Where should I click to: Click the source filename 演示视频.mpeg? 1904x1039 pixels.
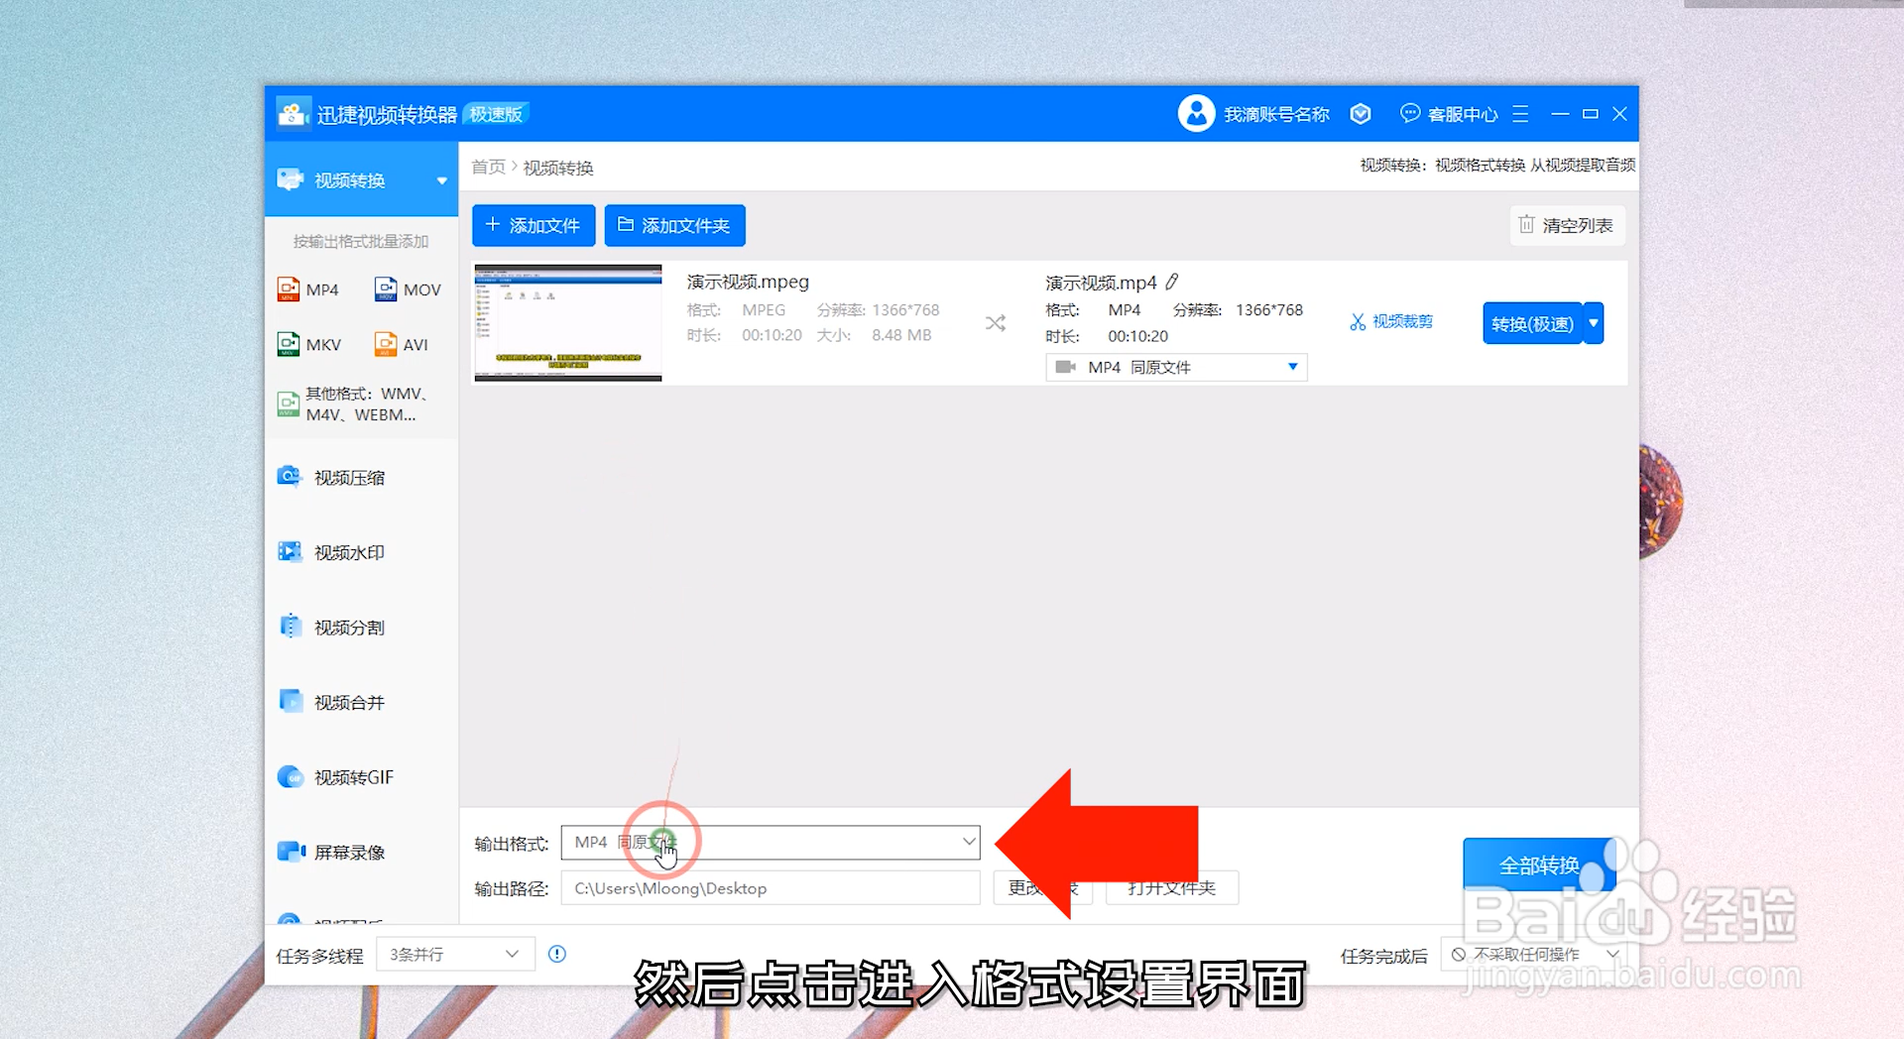748,282
